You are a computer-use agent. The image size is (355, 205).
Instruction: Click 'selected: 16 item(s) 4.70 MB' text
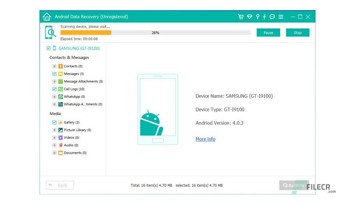(199, 186)
